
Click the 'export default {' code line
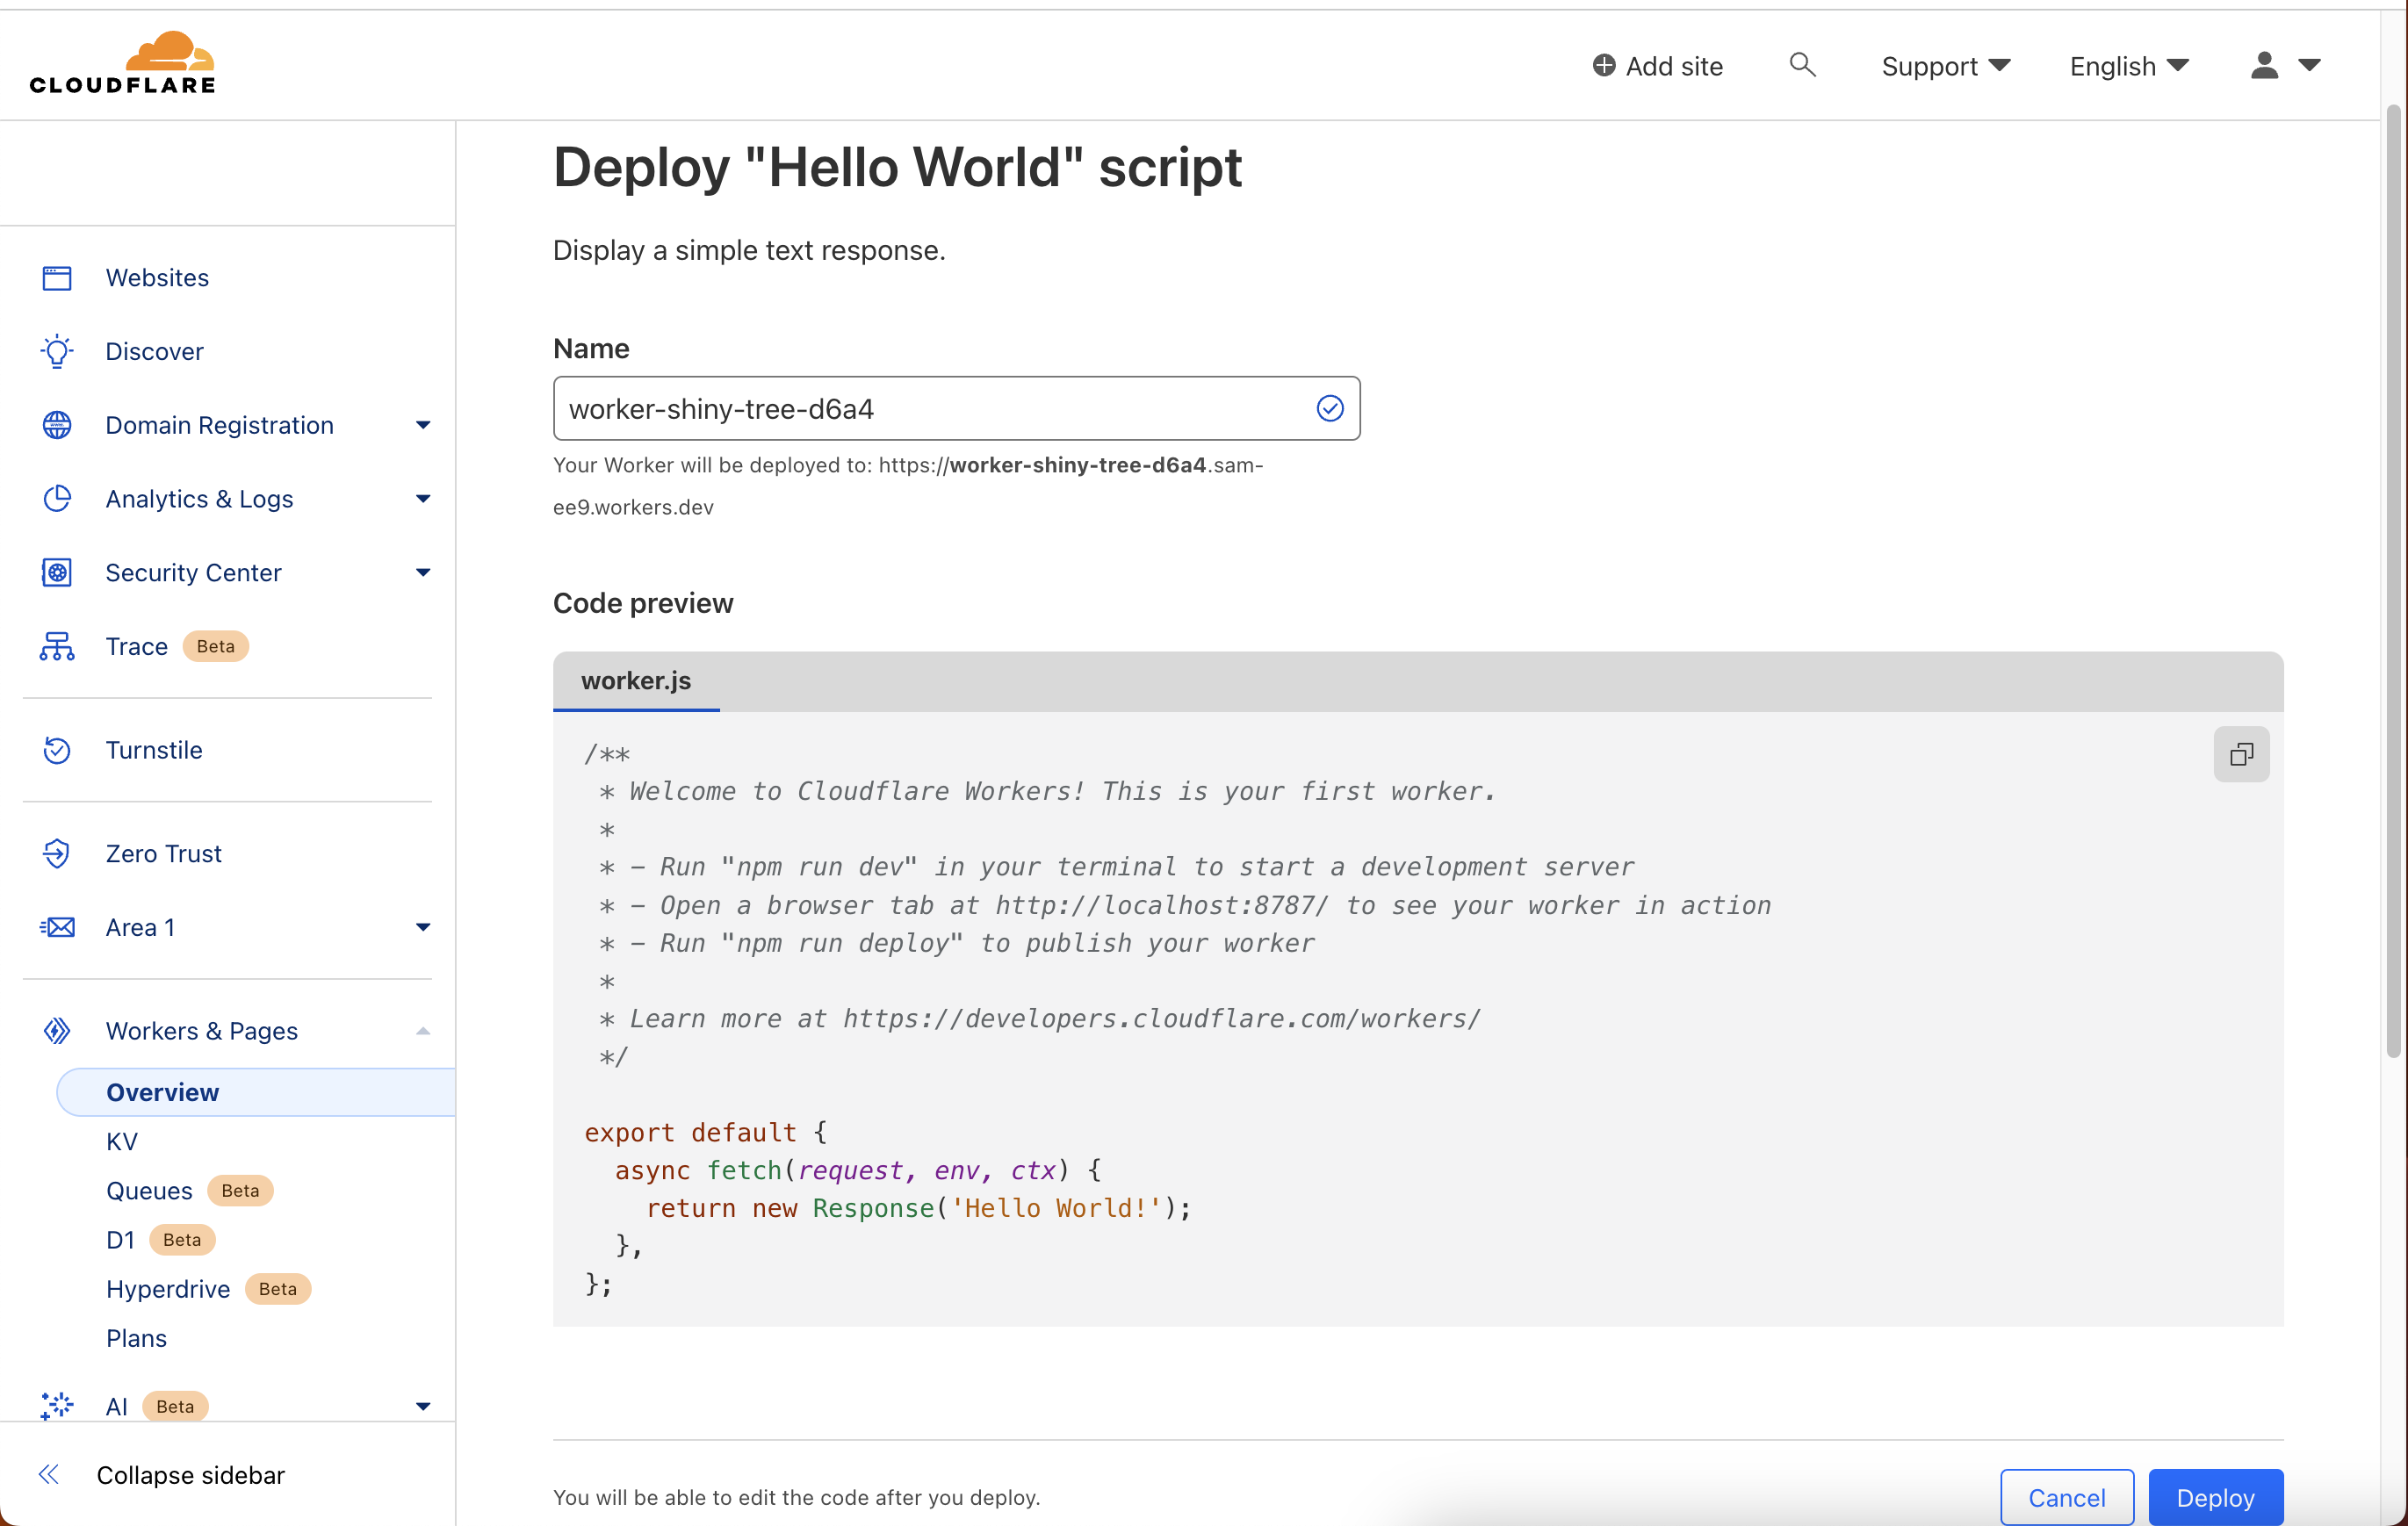[x=706, y=1132]
